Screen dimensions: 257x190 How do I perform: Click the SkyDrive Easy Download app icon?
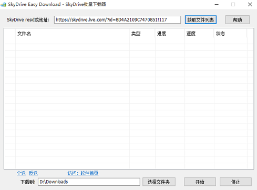tap(3, 4)
